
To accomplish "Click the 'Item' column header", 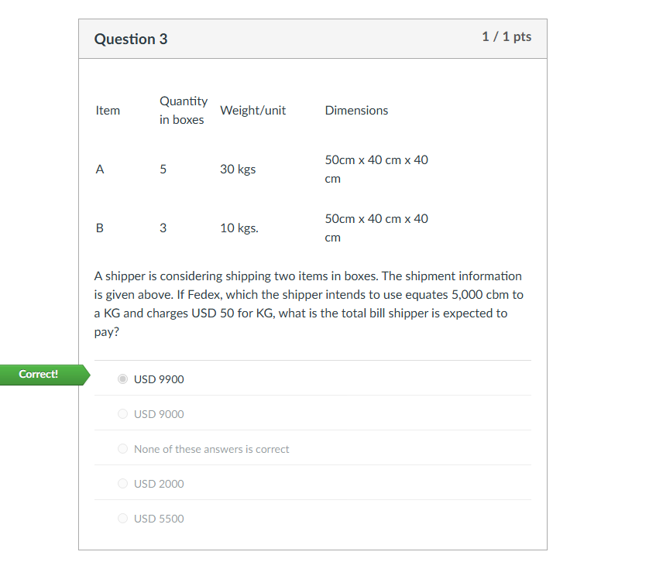I will pos(108,110).
